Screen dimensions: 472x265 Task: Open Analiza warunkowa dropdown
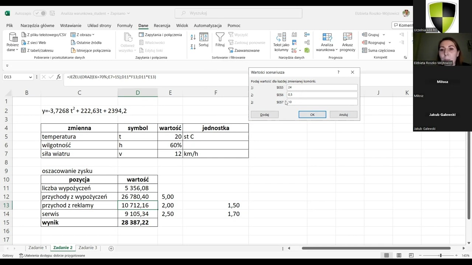(327, 42)
